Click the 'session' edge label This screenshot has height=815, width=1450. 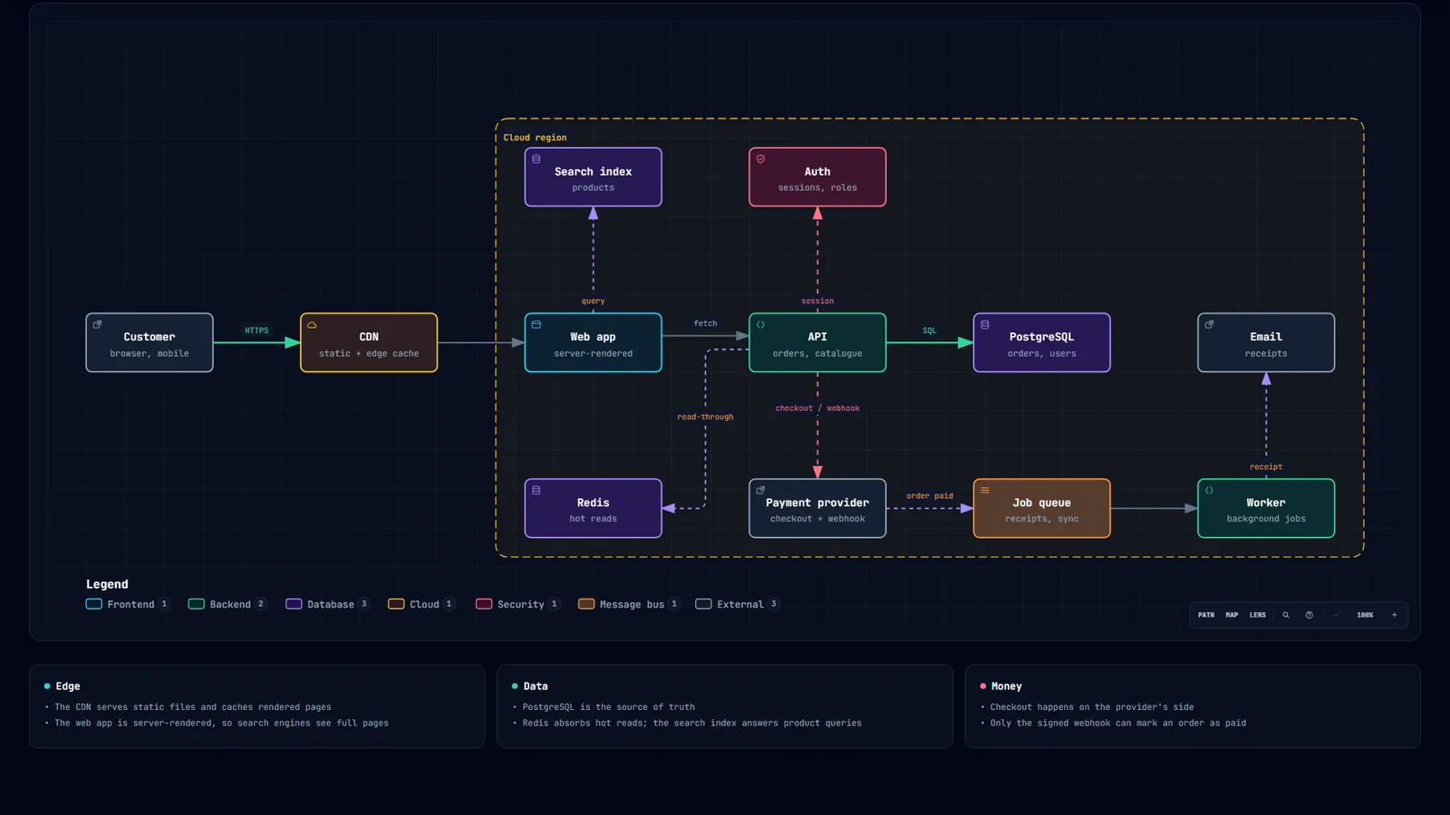pyautogui.click(x=817, y=301)
